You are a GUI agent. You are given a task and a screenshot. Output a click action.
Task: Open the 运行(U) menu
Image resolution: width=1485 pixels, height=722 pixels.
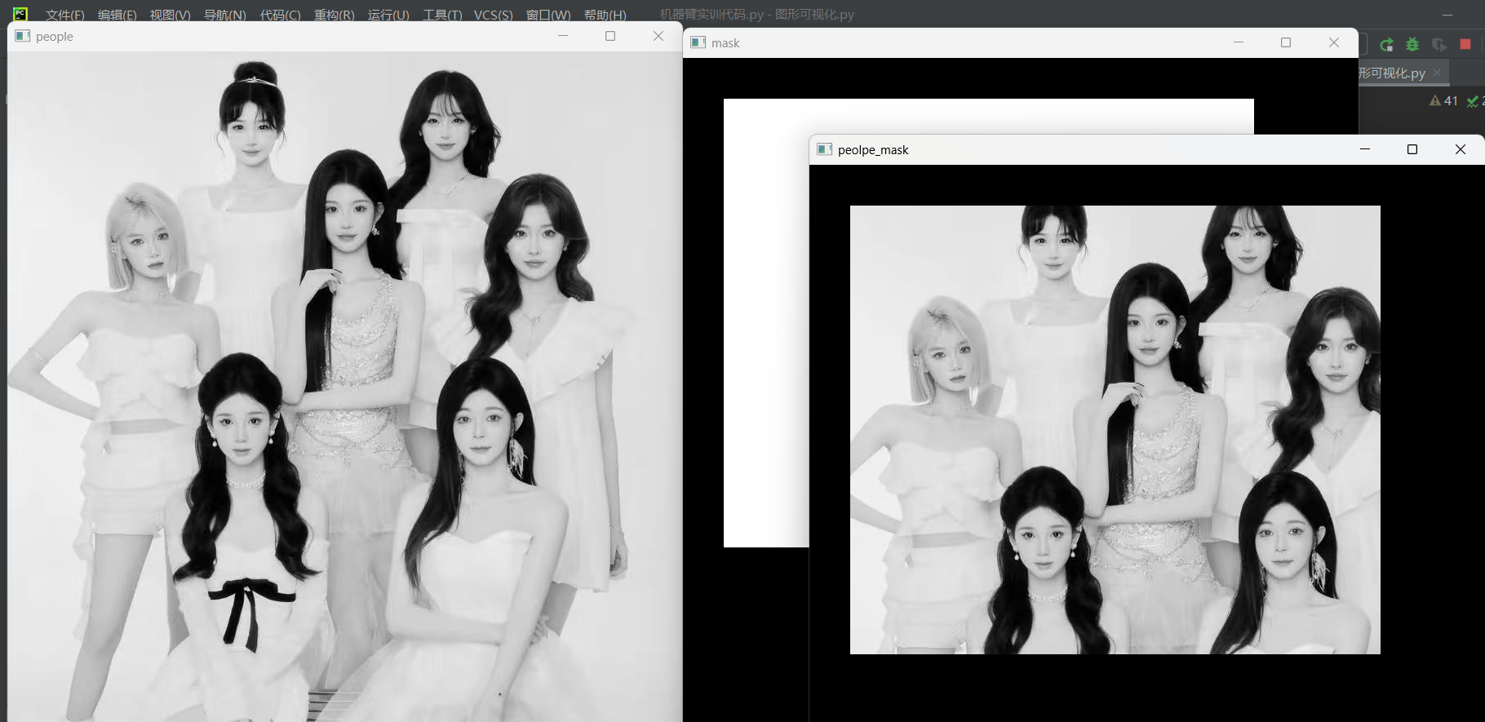[x=388, y=15]
